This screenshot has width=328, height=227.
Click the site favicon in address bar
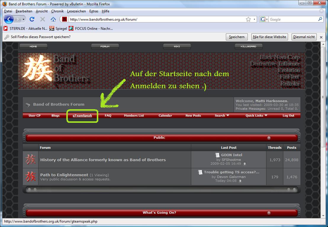[65, 19]
